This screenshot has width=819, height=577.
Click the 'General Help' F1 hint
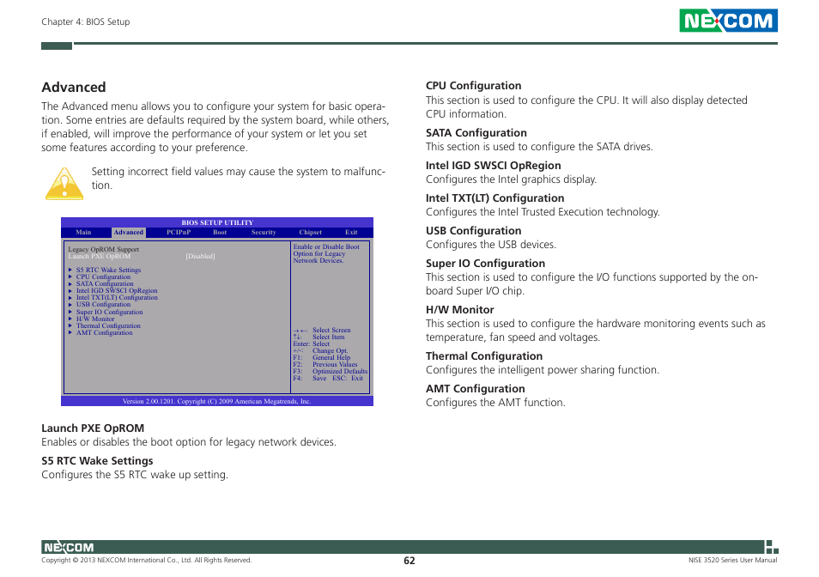(331, 358)
